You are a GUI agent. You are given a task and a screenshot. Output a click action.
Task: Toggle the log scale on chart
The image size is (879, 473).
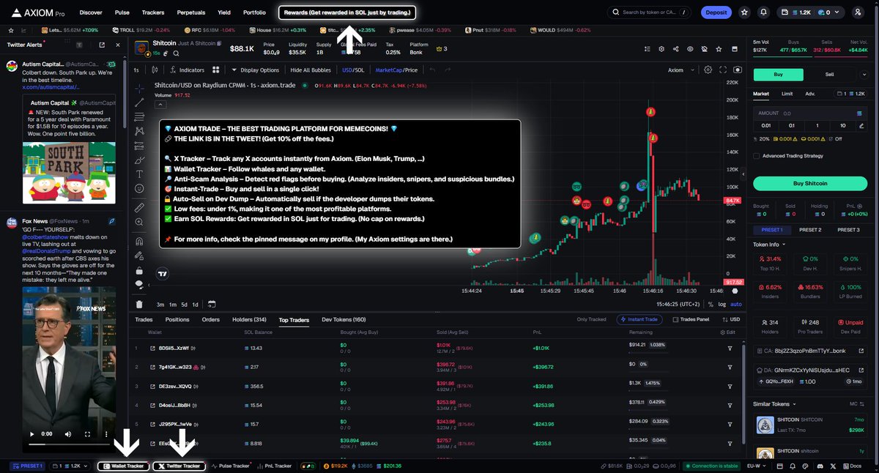coord(722,304)
